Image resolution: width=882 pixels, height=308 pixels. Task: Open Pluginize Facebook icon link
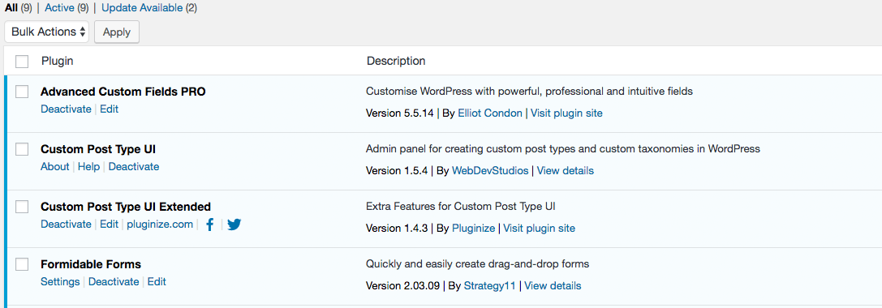[210, 225]
